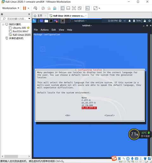Select the None locale option
This screenshot has width=152, height=163.
coord(84,97)
